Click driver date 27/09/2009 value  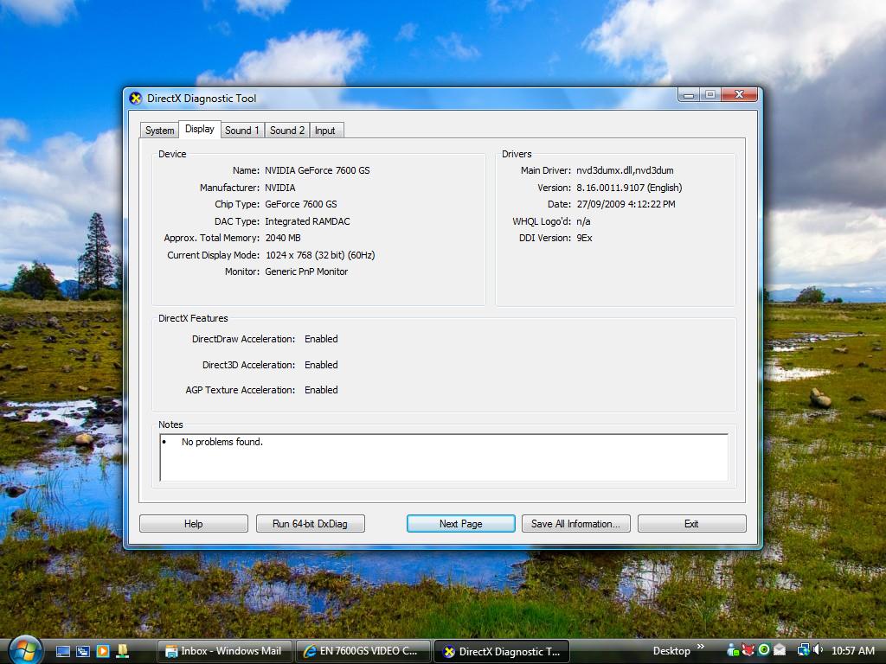[626, 204]
